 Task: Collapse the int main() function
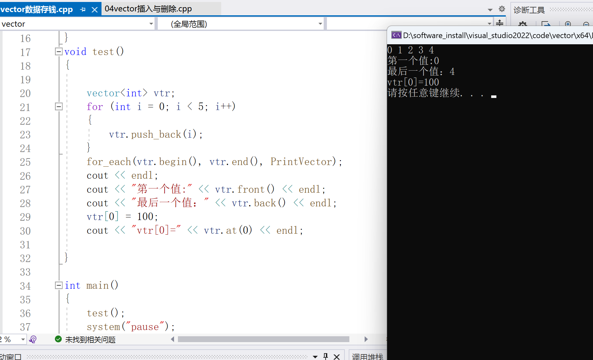(59, 285)
